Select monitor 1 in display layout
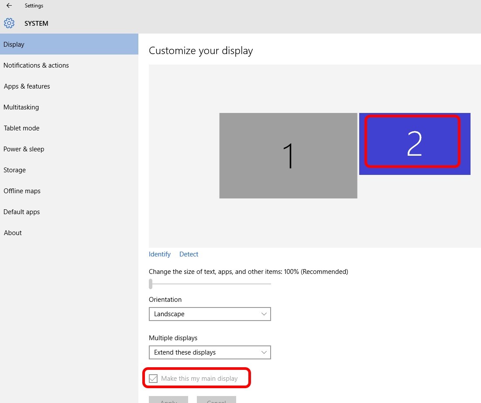This screenshot has width=481, height=403. click(x=288, y=156)
